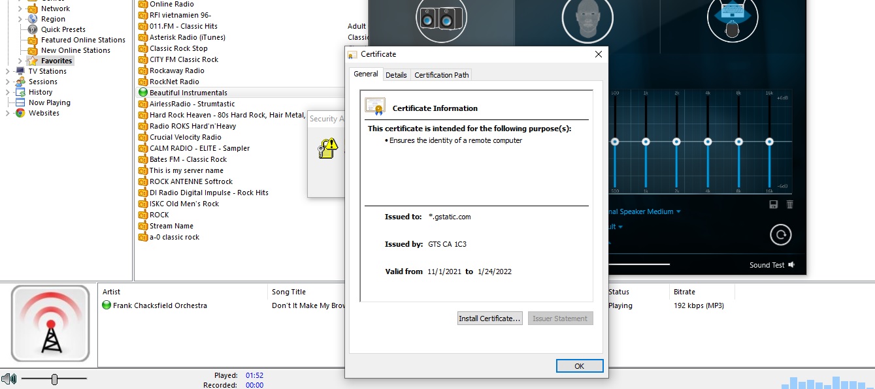This screenshot has height=389, width=875.
Task: Expand the TV Stations tree node
Action: tap(7, 71)
